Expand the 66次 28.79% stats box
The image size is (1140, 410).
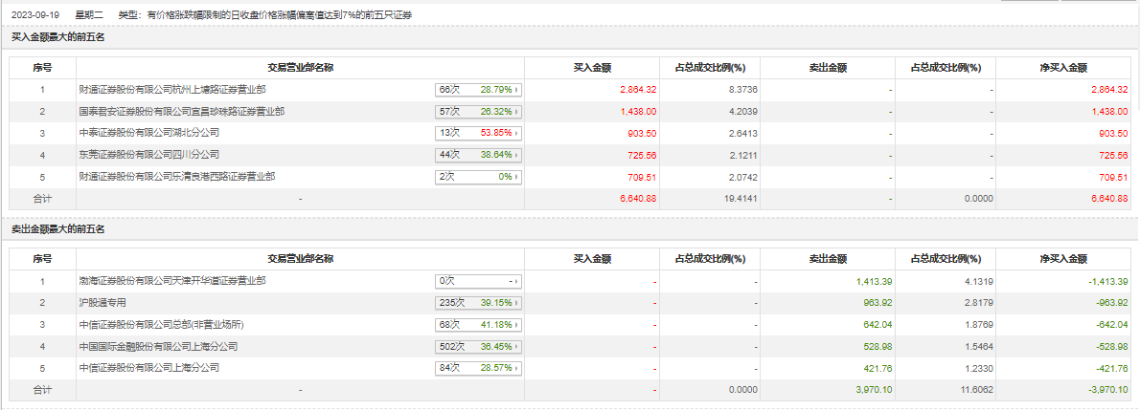click(478, 90)
